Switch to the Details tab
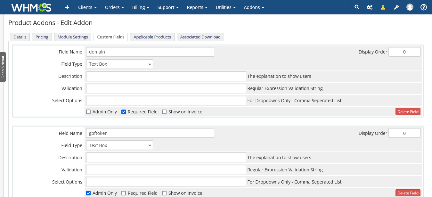 [20, 37]
